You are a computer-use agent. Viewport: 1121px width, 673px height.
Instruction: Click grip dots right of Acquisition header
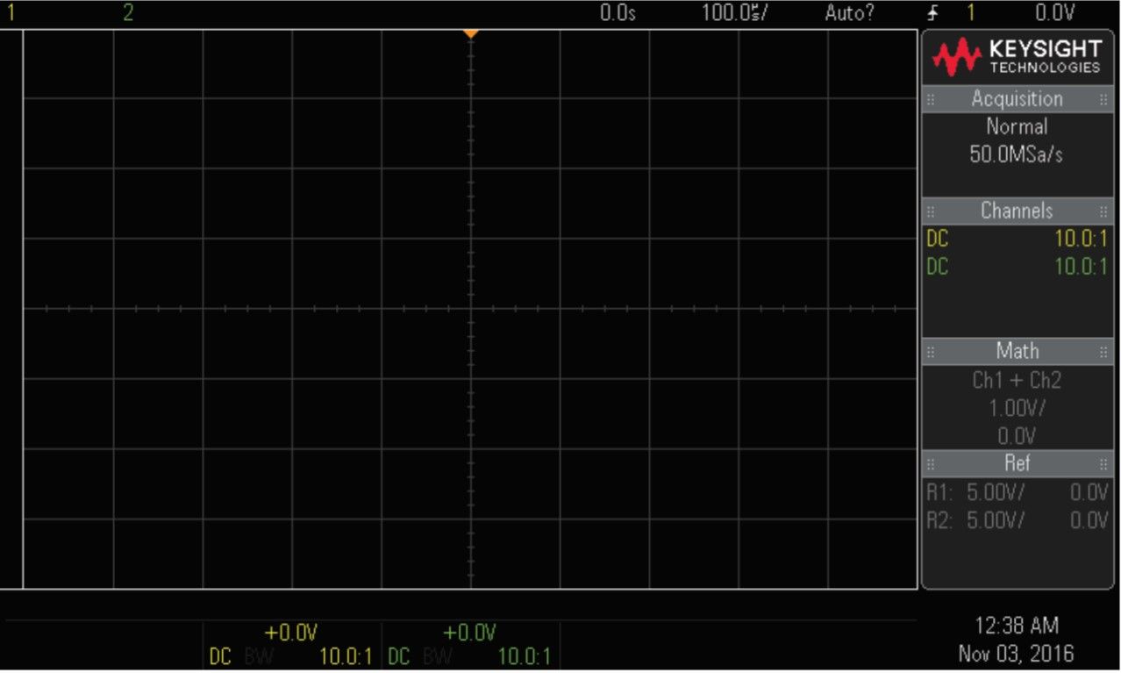(1103, 99)
